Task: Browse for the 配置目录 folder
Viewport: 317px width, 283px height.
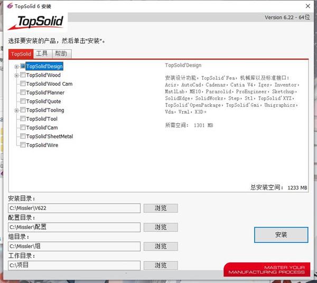Action: pyautogui.click(x=161, y=227)
